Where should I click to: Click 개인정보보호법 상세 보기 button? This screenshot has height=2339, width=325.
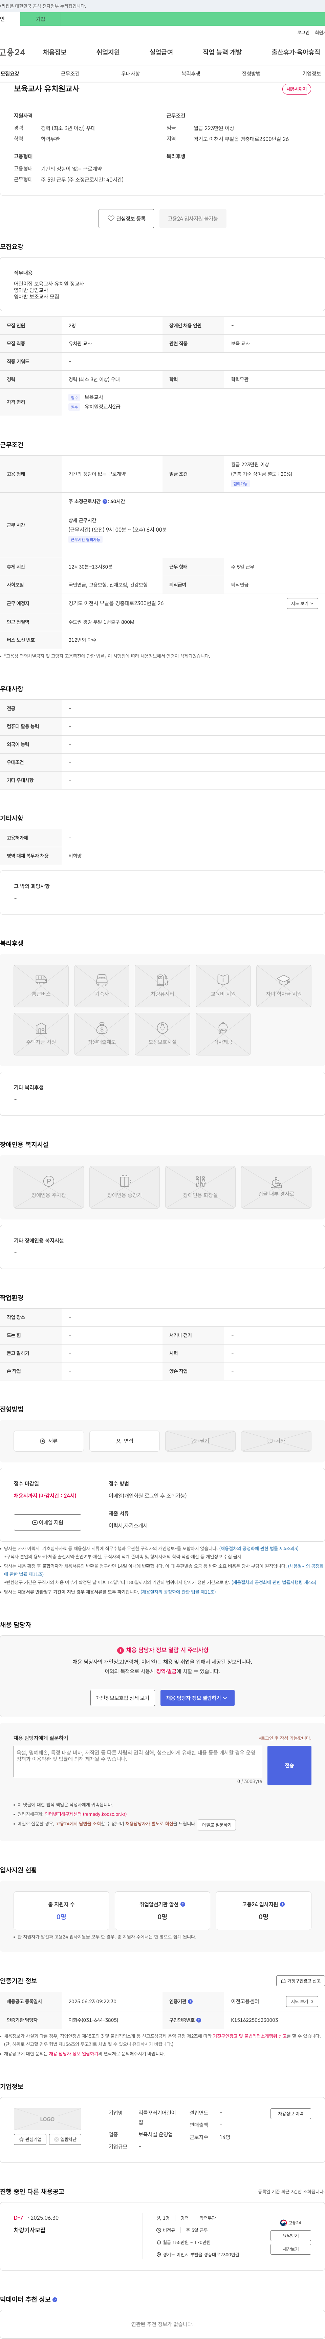point(123,1698)
